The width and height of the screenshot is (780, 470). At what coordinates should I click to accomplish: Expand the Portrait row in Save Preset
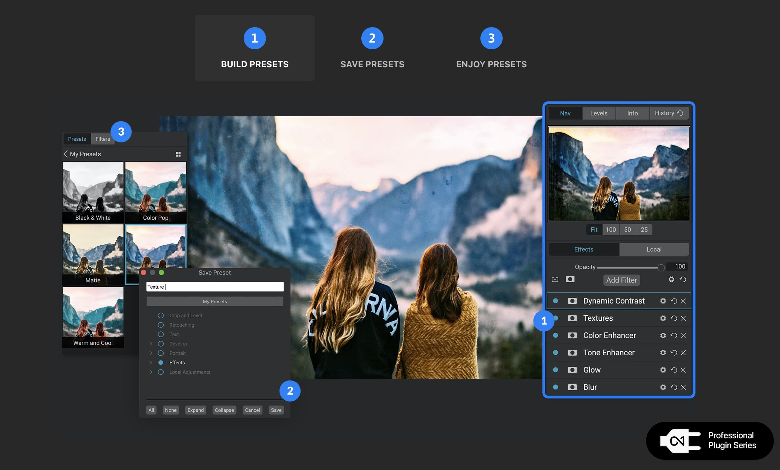click(x=151, y=353)
